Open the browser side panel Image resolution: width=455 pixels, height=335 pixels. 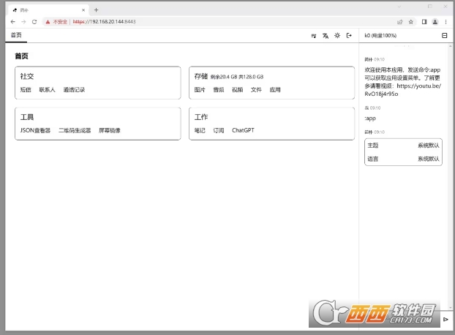point(424,22)
